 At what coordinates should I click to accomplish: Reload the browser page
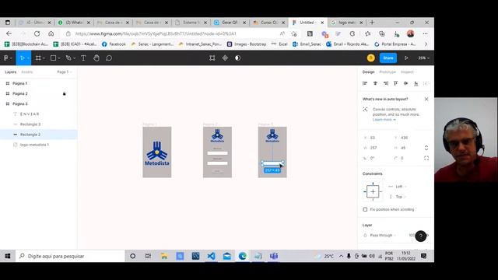[x=37, y=33]
